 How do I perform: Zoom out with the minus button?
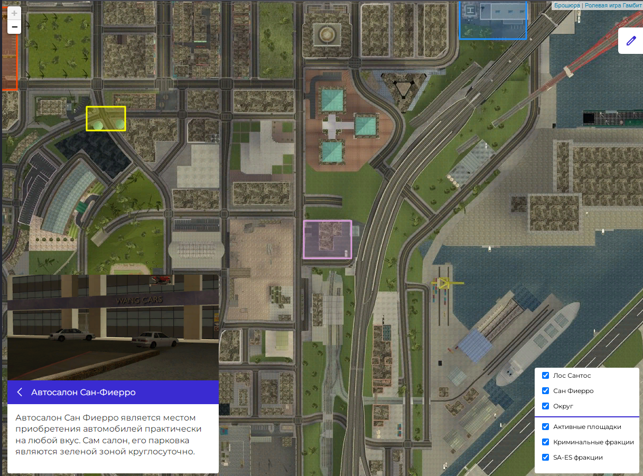(x=14, y=27)
